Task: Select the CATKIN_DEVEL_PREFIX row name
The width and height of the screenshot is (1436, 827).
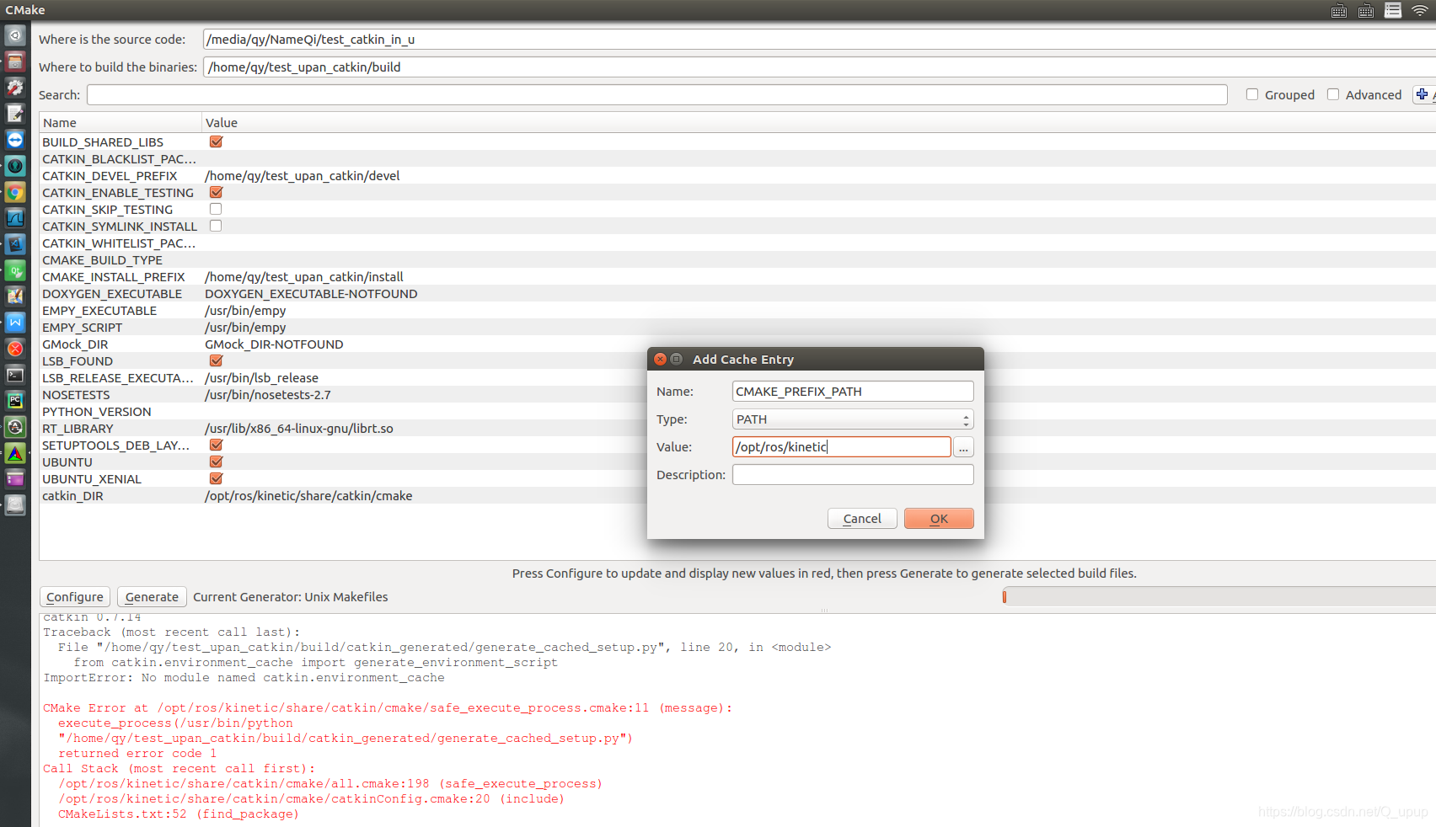Action: point(110,176)
